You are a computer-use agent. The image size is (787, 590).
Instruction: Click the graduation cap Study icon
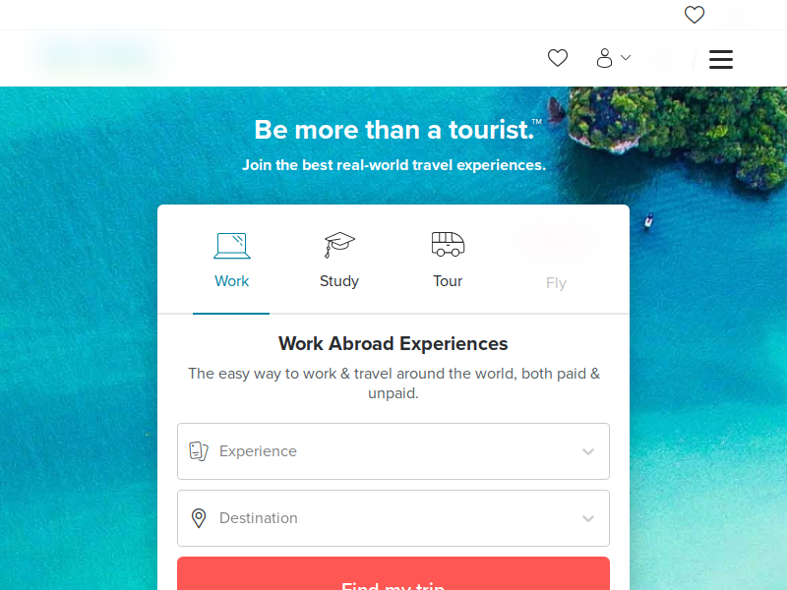point(339,245)
